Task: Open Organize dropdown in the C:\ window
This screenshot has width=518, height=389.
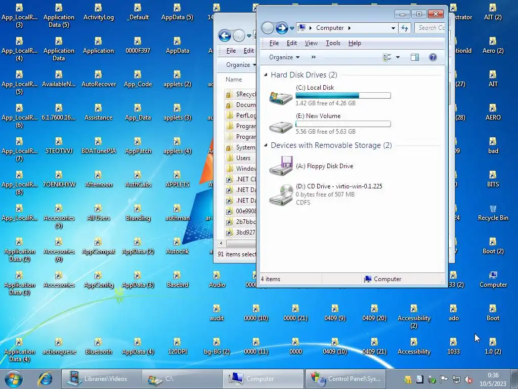Action: point(240,65)
